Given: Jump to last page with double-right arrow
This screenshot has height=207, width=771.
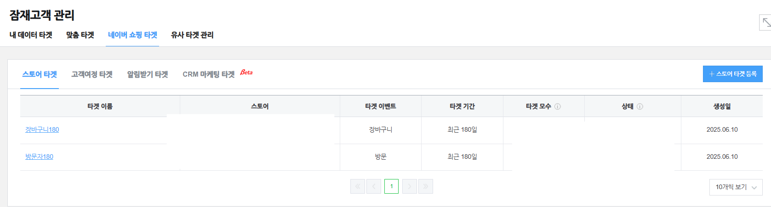Looking at the screenshot, I should coord(426,186).
